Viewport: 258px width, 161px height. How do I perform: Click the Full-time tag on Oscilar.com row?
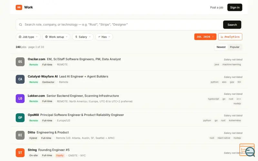pos(47,65)
